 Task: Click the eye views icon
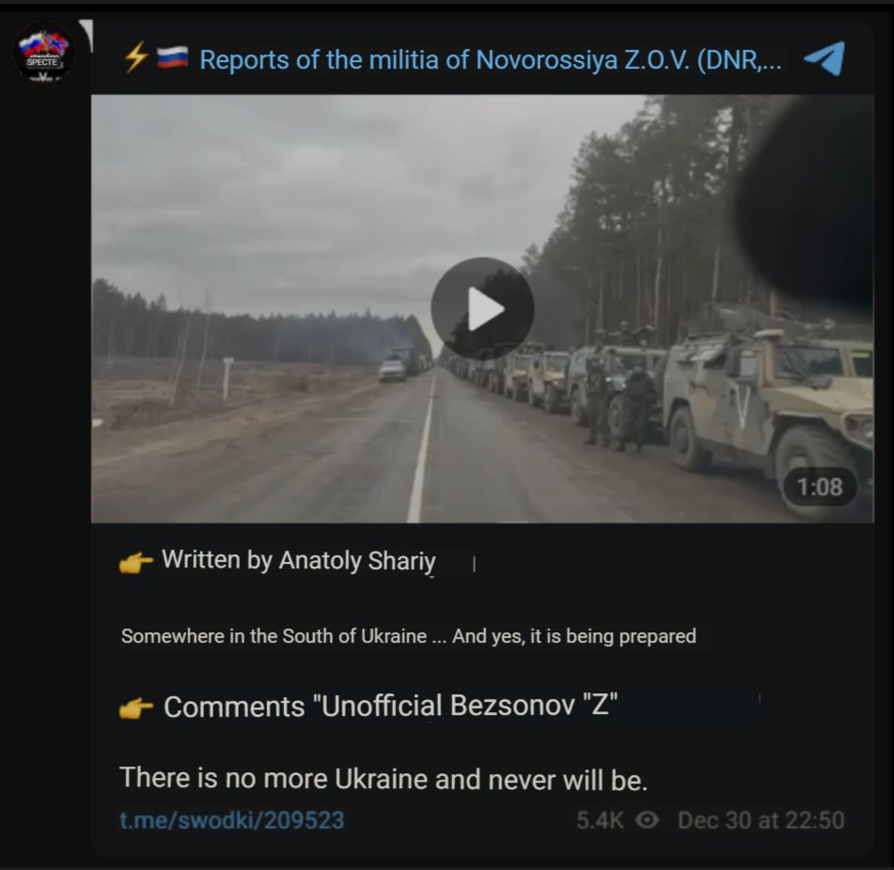[x=647, y=820]
